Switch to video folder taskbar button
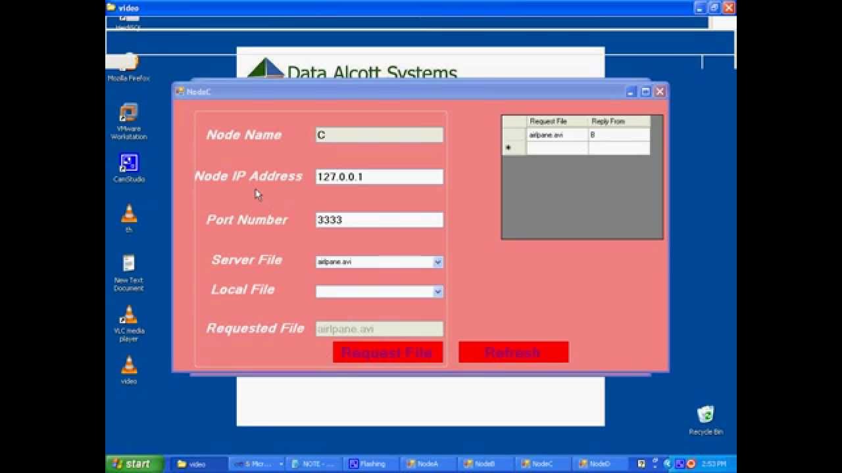This screenshot has width=842, height=473. click(x=200, y=464)
